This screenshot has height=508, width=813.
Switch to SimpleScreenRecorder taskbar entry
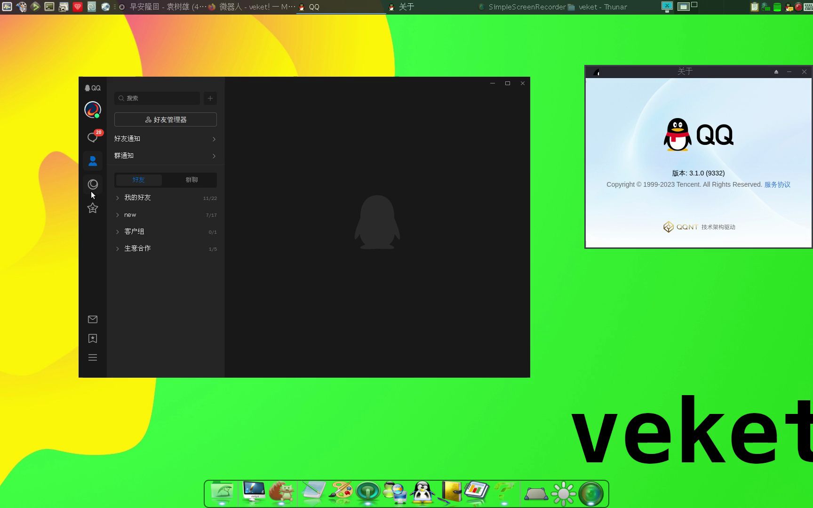(521, 7)
